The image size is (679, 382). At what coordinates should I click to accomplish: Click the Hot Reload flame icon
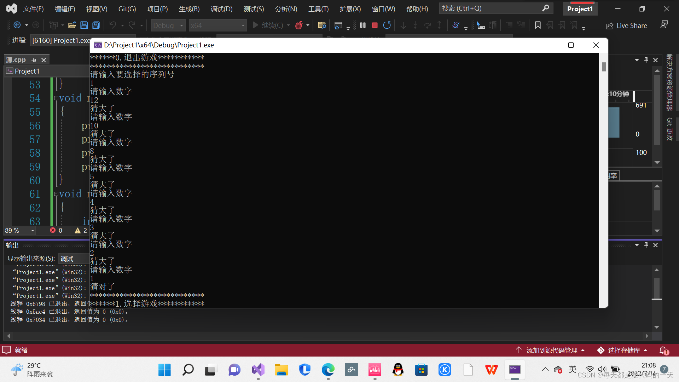coord(299,25)
